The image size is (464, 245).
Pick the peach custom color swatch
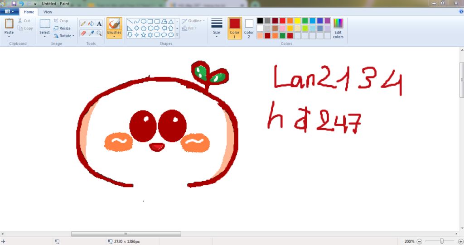click(x=260, y=36)
